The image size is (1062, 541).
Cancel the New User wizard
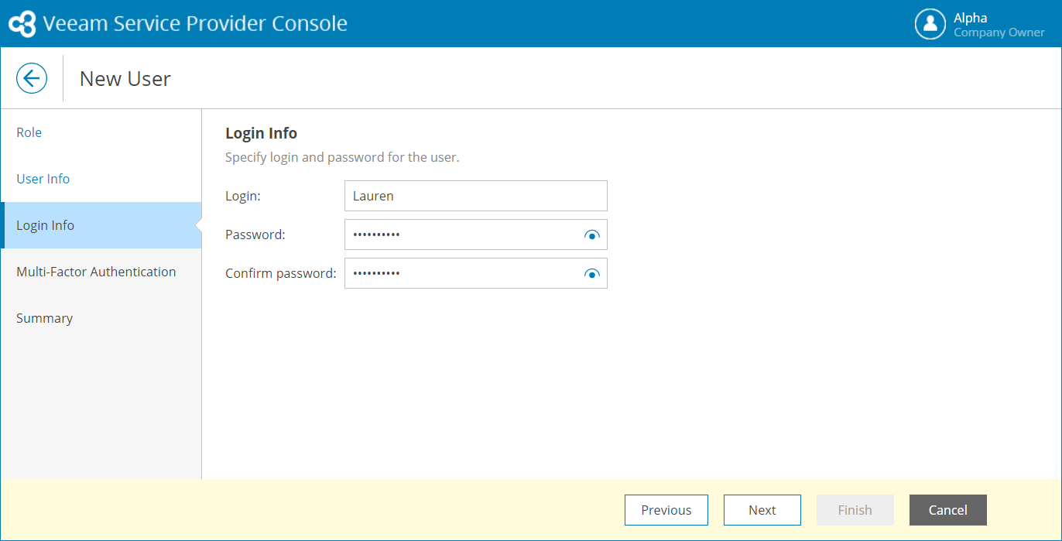pyautogui.click(x=947, y=510)
